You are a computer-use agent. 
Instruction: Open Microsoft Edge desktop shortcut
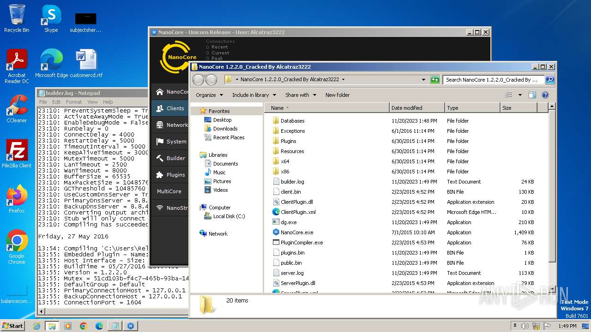pyautogui.click(x=51, y=64)
